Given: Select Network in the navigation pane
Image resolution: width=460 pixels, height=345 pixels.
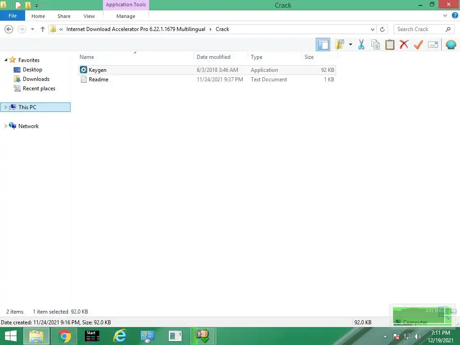Looking at the screenshot, I should pos(28,126).
